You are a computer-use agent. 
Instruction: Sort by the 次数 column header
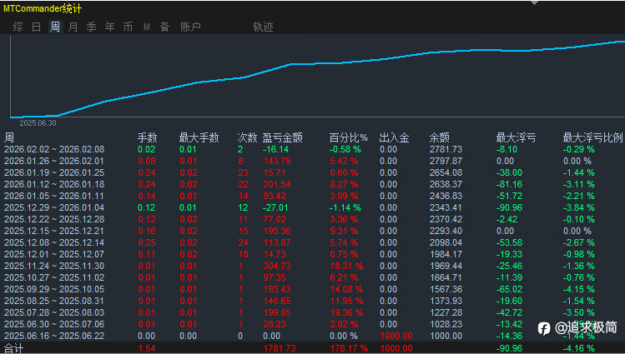[247, 137]
